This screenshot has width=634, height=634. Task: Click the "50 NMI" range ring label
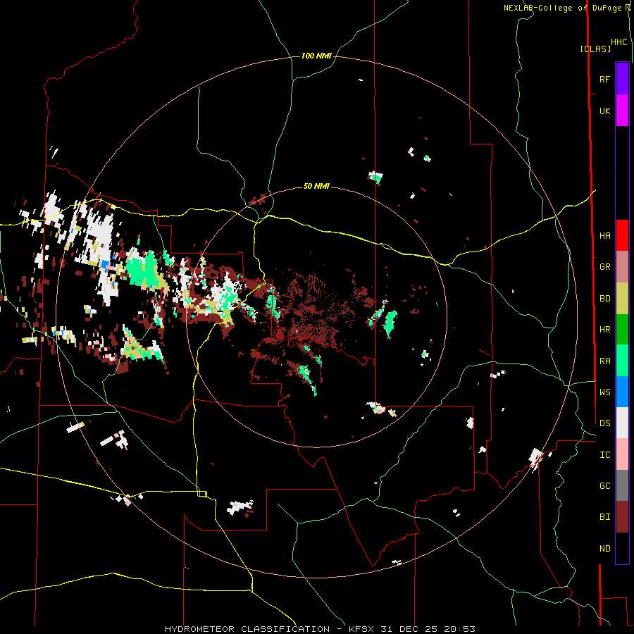pos(316,186)
